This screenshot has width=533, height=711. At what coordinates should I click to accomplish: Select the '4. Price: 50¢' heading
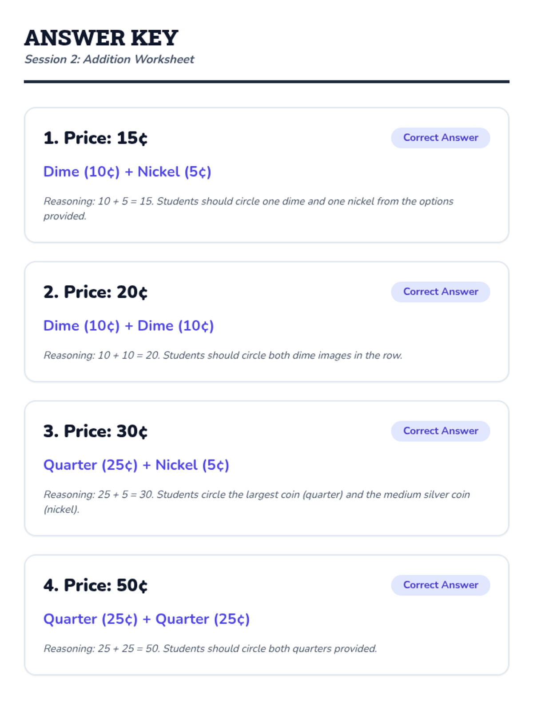(95, 586)
